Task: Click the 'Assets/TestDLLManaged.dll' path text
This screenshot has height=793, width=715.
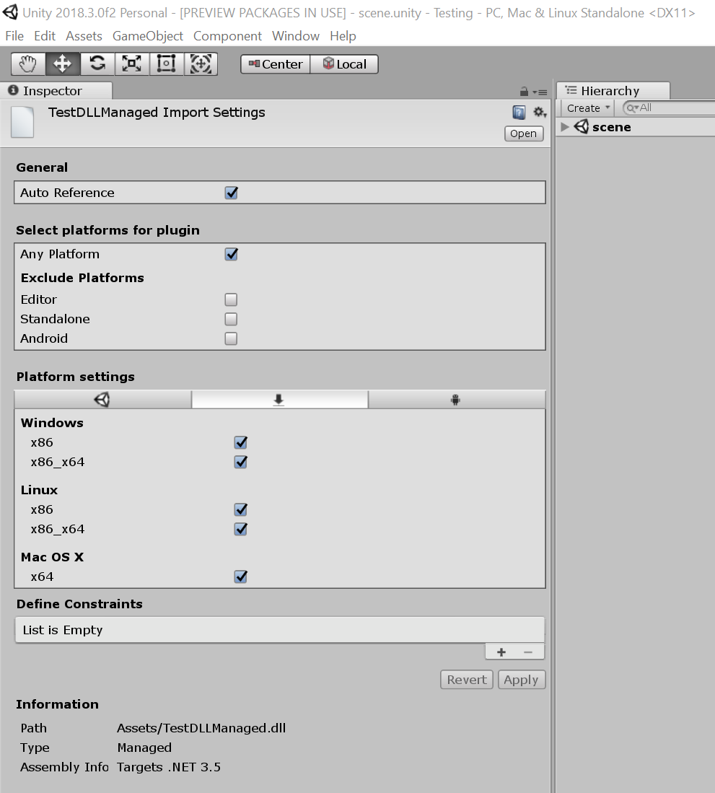Action: pyautogui.click(x=201, y=728)
